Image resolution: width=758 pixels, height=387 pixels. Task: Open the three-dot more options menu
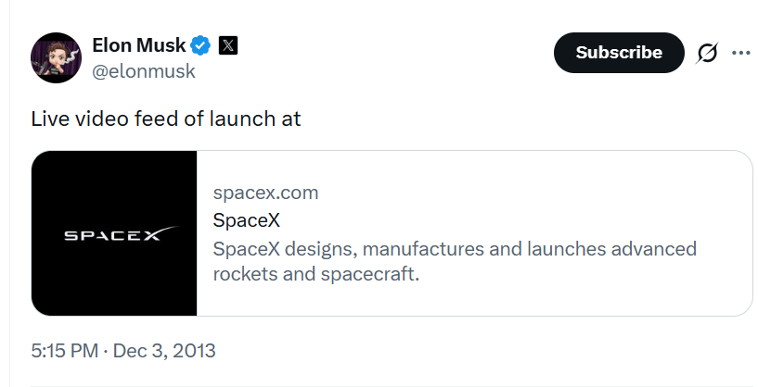(740, 53)
